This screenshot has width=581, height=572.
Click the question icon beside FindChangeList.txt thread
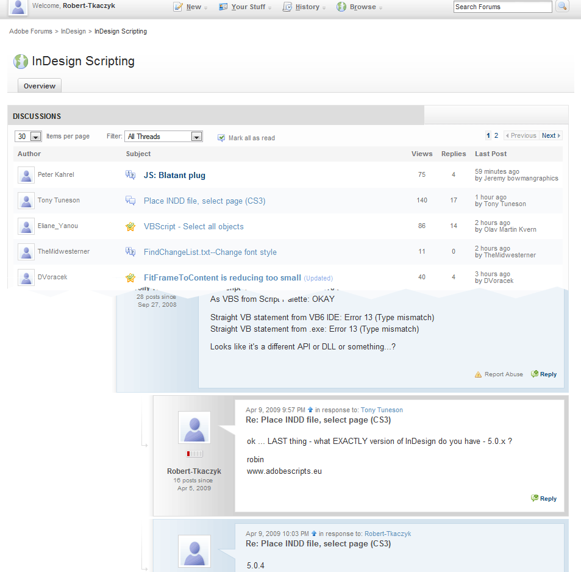tap(130, 252)
